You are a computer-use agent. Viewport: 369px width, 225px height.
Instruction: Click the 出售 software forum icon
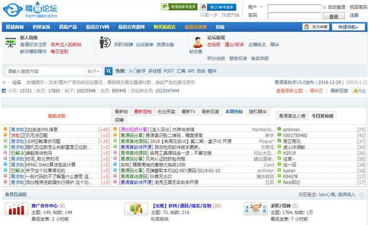click(133, 209)
